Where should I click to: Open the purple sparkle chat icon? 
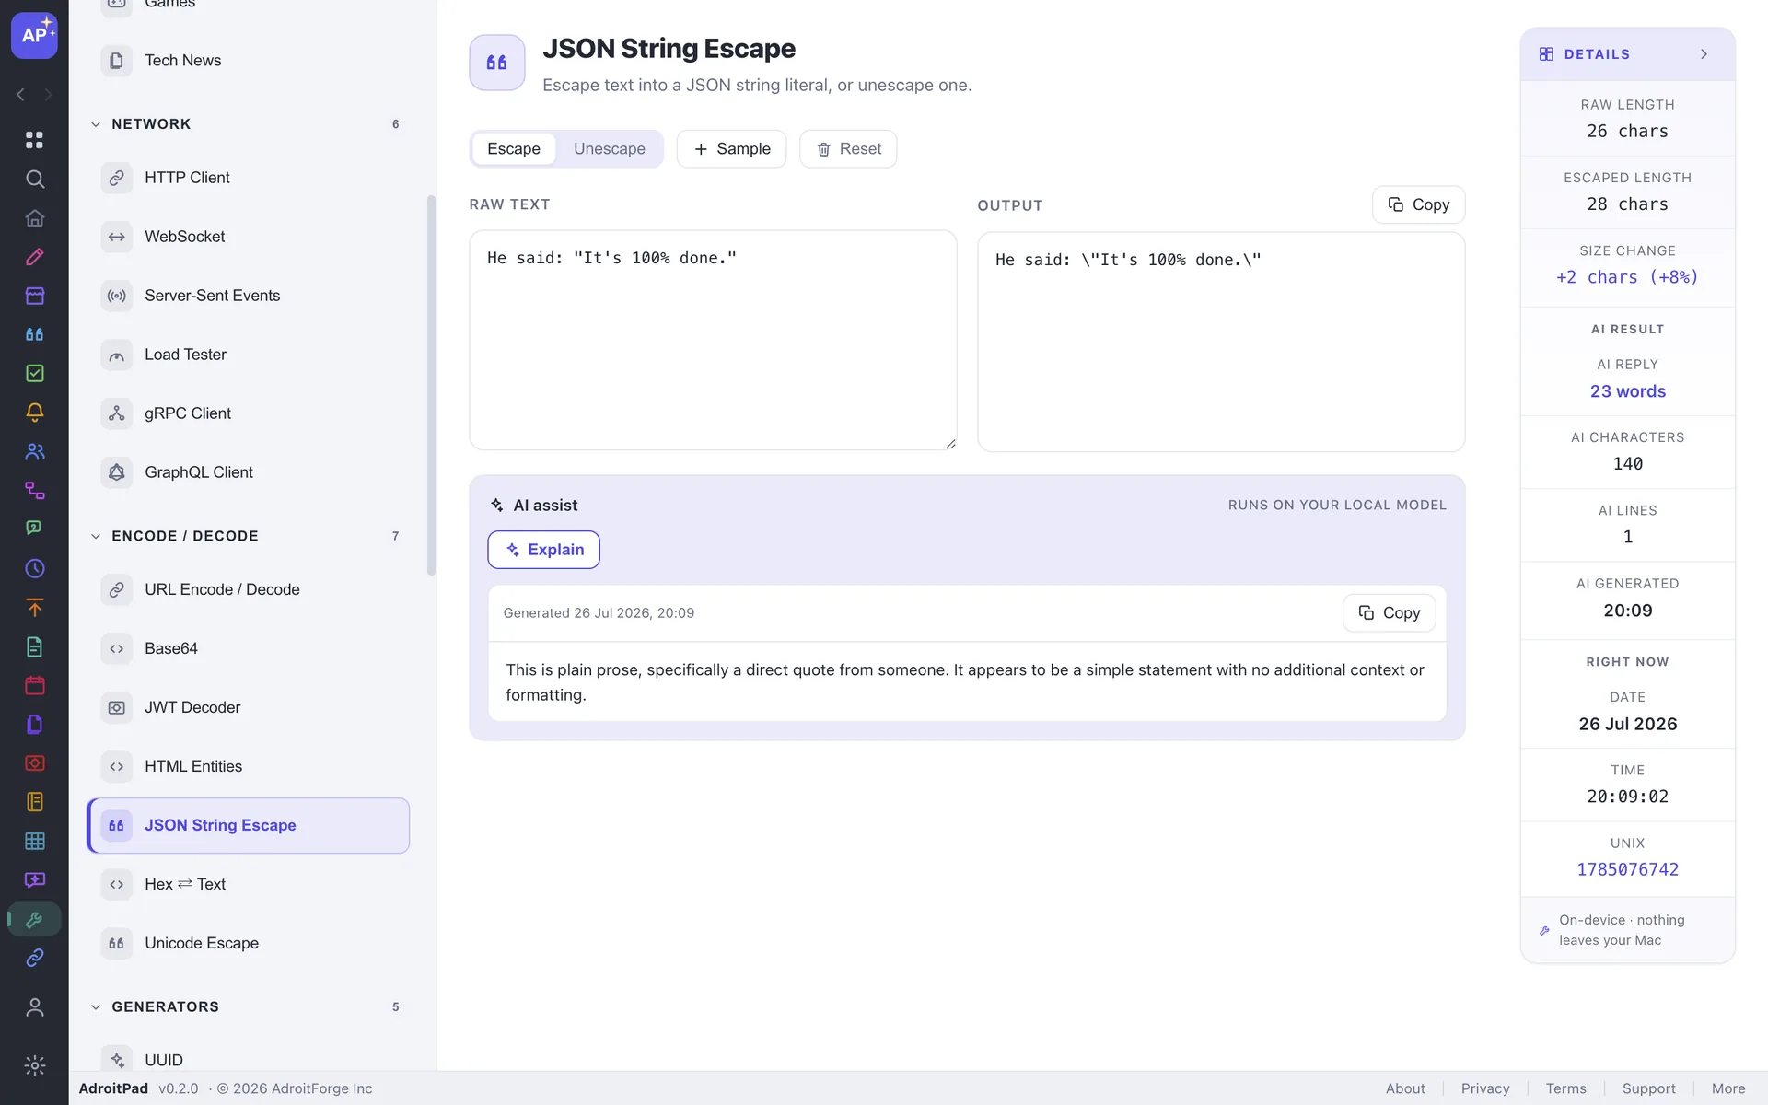(x=34, y=879)
